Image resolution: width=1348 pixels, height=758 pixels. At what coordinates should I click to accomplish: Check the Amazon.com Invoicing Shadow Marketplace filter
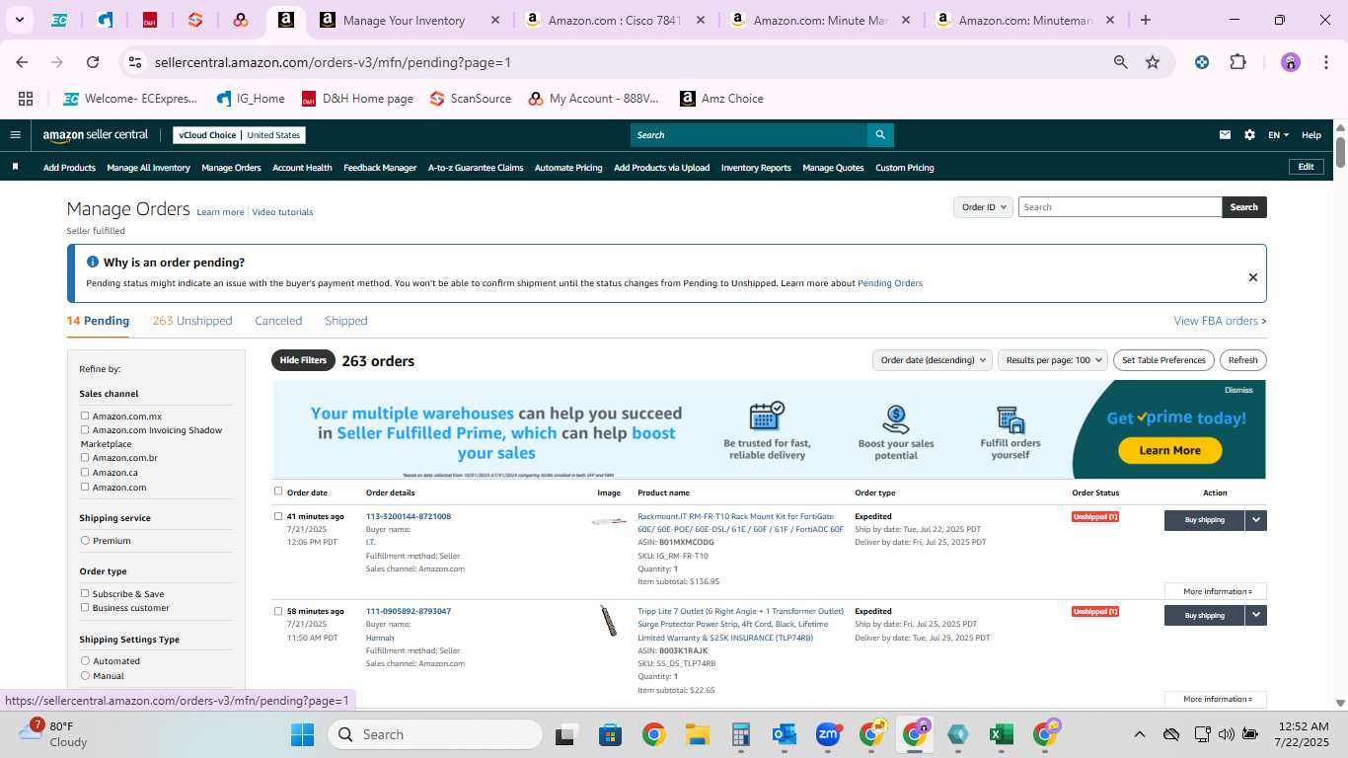click(x=85, y=429)
